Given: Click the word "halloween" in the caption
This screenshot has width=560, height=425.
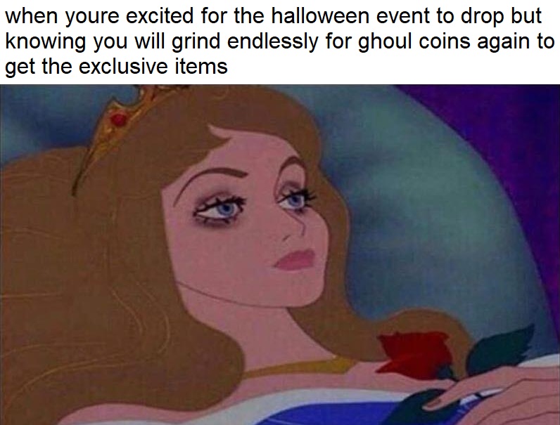Looking at the screenshot, I should tap(321, 16).
